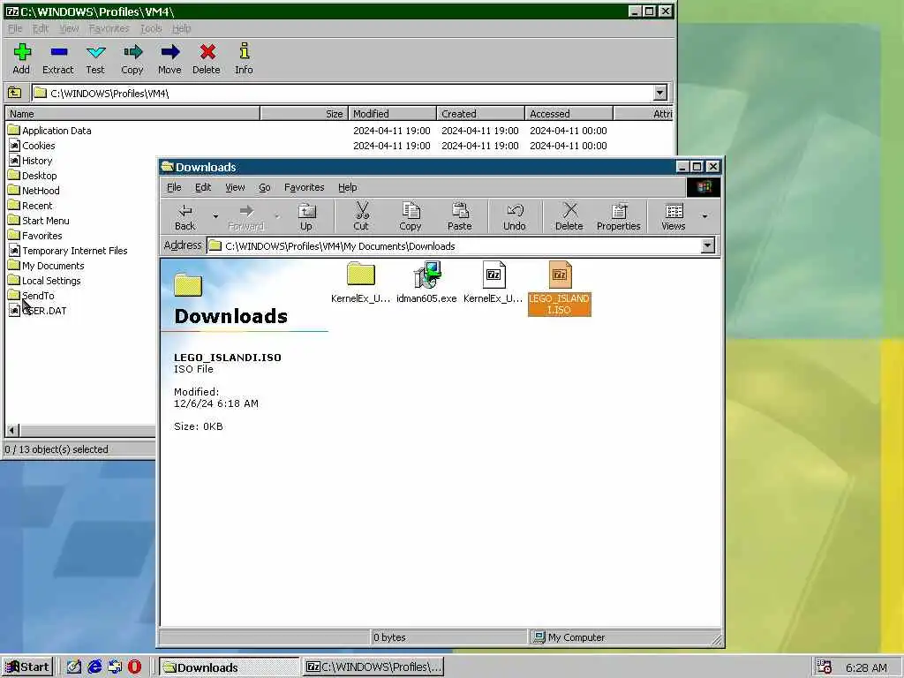
Task: Click the 7-Zip Copy arrow icon
Action: (132, 52)
